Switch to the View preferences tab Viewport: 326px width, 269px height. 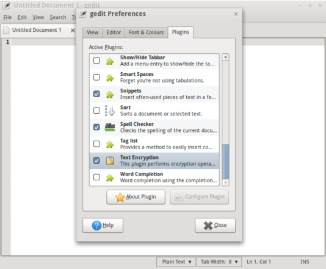click(x=92, y=32)
